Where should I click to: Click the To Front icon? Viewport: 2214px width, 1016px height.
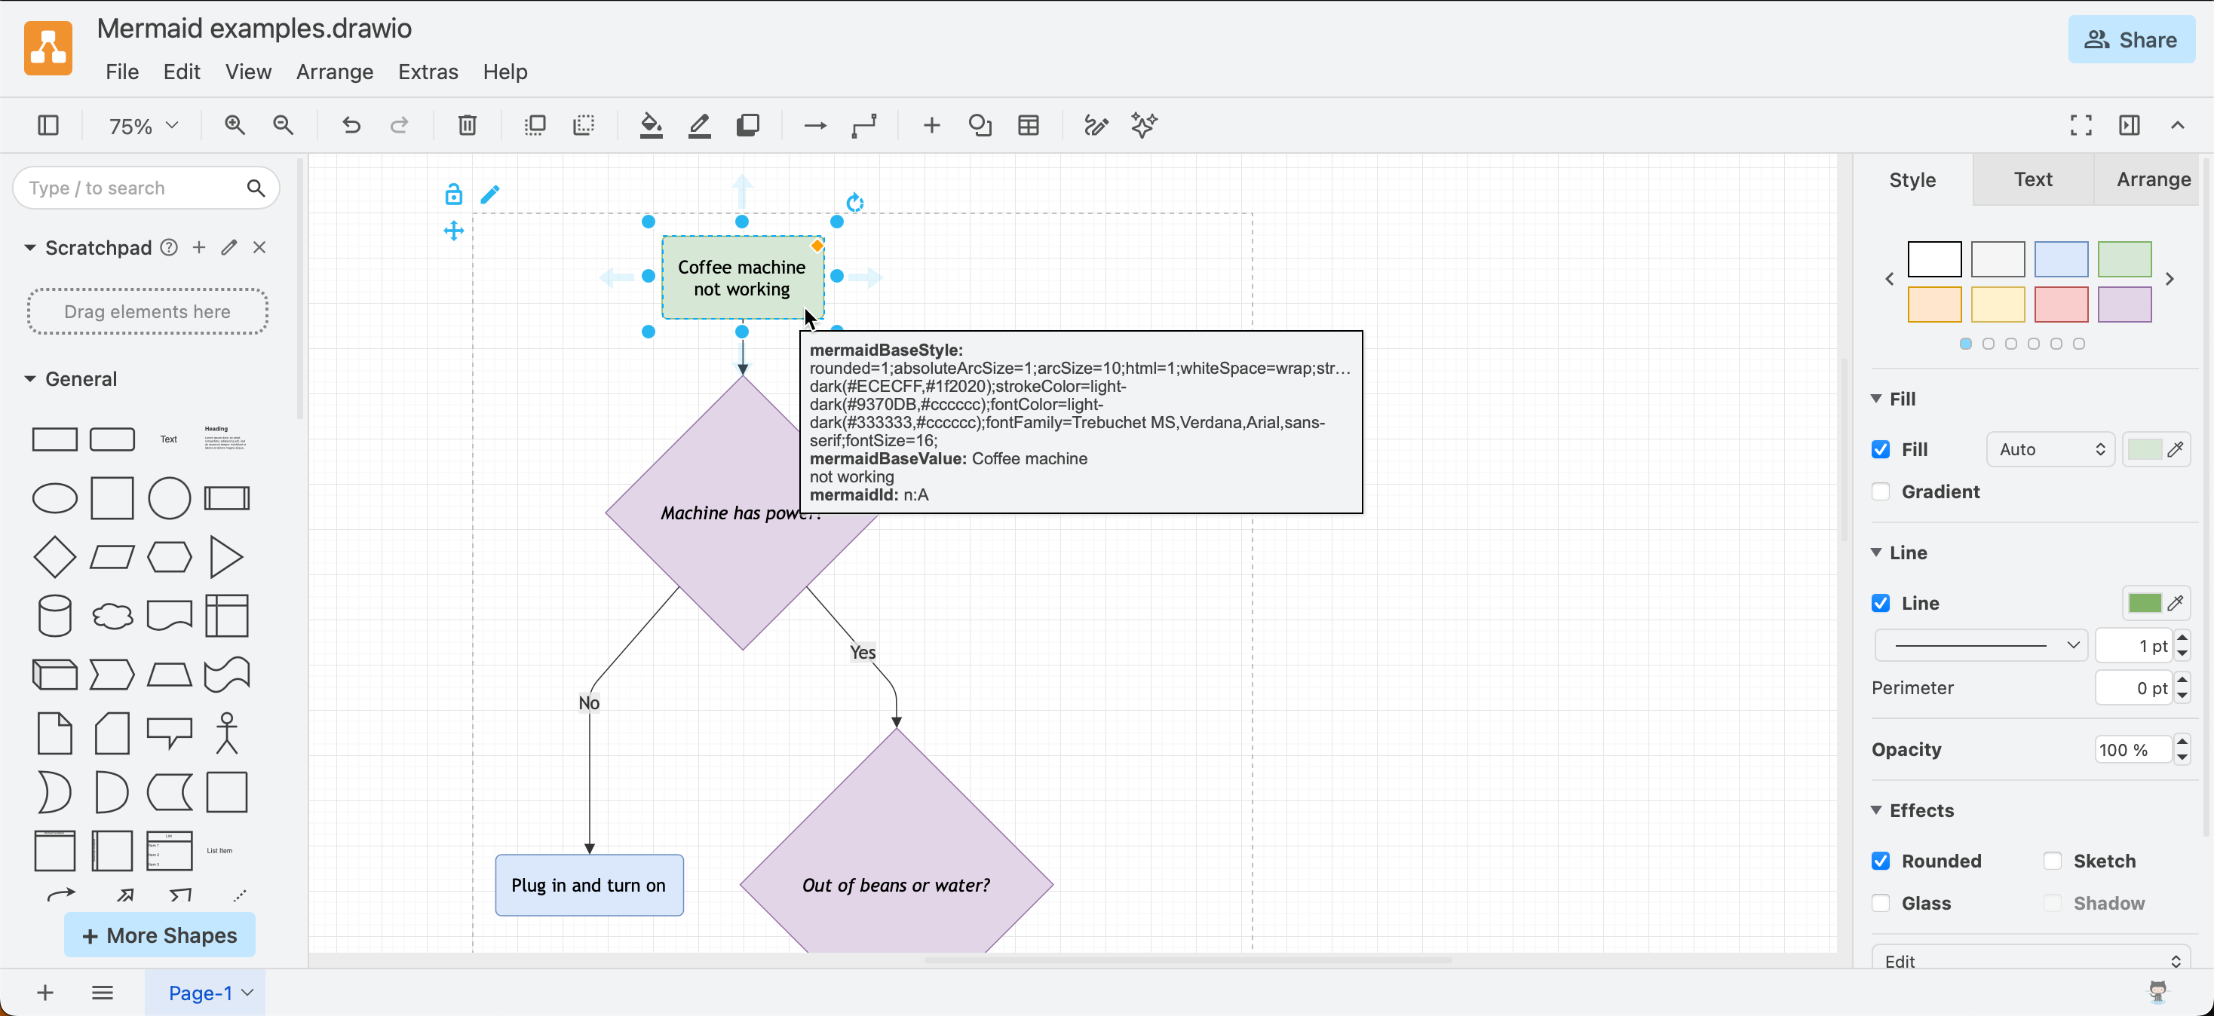535,125
